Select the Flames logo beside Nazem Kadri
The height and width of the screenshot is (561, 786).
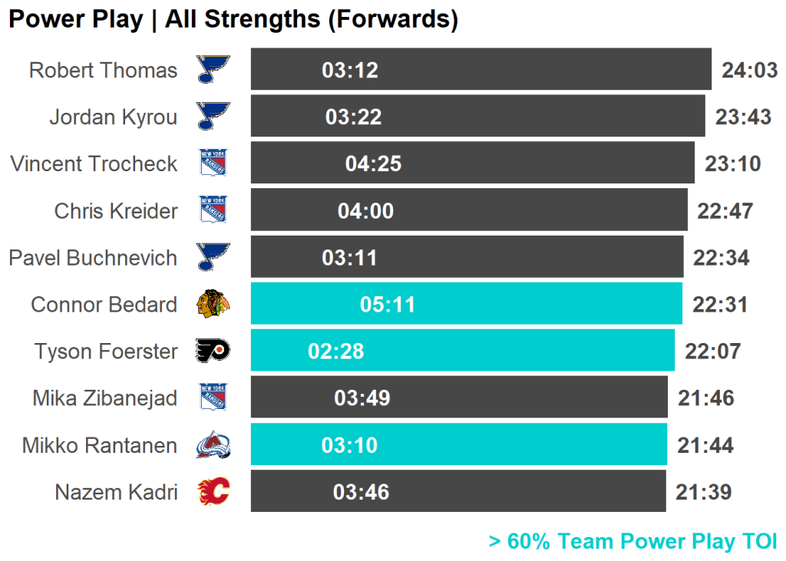pyautogui.click(x=213, y=492)
